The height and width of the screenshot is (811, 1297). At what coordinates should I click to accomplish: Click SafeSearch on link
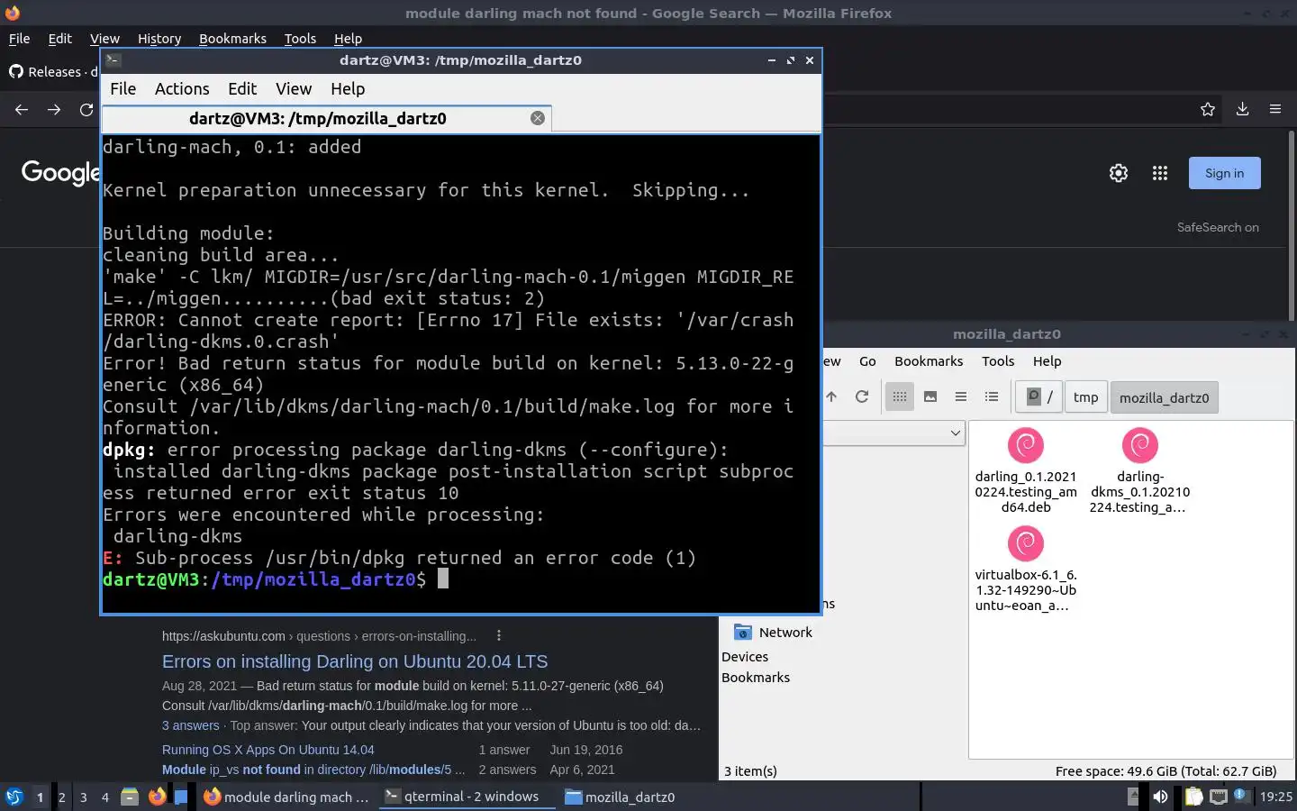coord(1218,227)
